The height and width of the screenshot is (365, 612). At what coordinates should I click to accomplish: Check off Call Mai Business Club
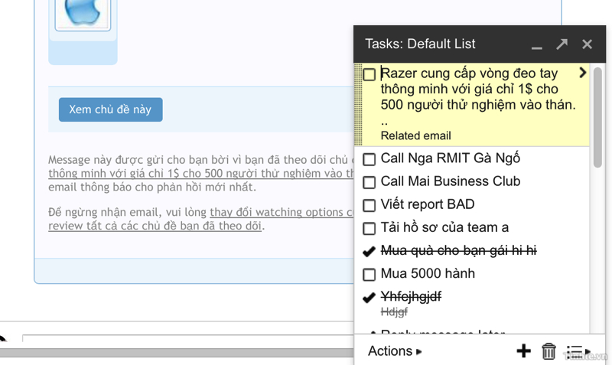pos(369,182)
